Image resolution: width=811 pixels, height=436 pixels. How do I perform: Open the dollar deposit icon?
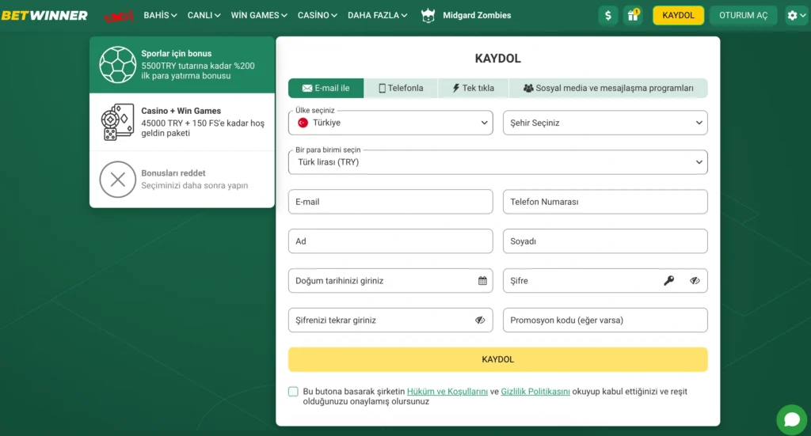coord(607,15)
